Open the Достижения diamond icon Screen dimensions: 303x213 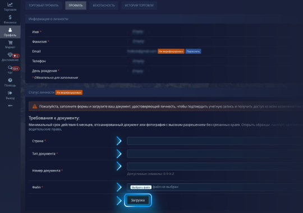coord(10,55)
